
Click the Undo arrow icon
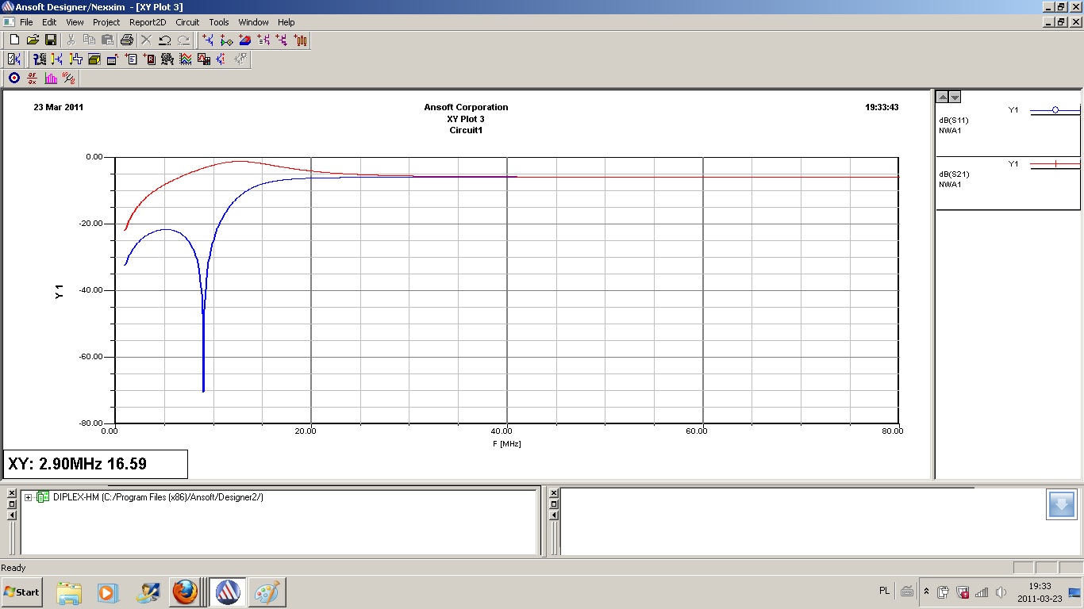(x=165, y=40)
